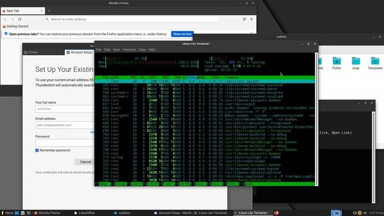Open the terminal Help menu
Screen dimensions: 384x216
[152, 49]
